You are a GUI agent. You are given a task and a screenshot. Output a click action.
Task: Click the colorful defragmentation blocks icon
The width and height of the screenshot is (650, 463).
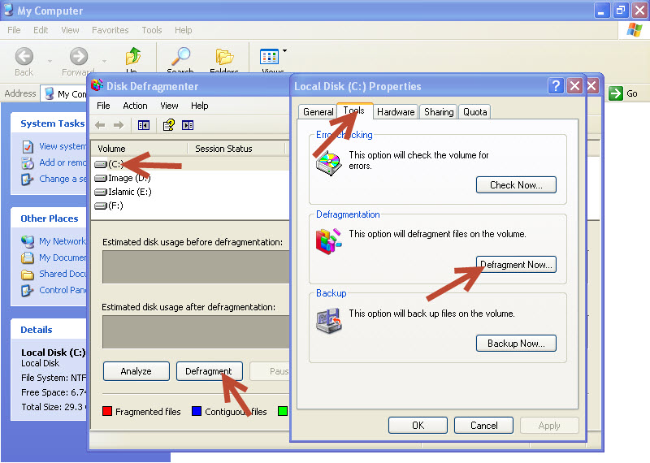329,240
